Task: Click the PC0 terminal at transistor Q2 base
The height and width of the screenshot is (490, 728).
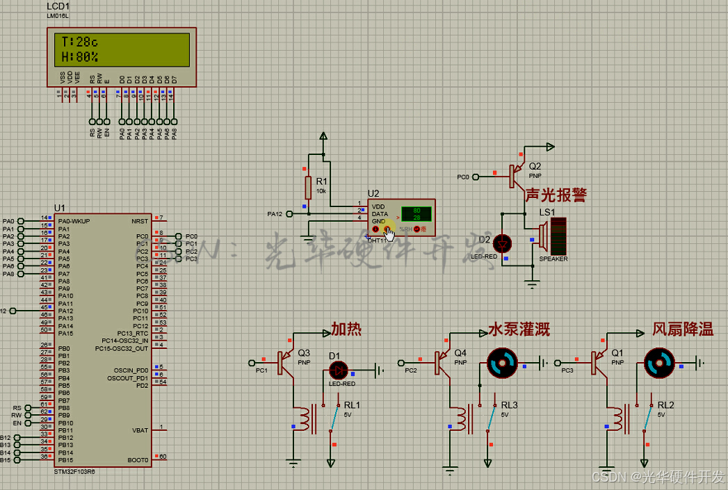Action: [x=476, y=177]
